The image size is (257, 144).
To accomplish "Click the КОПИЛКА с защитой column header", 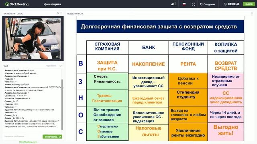I will coord(226,48).
